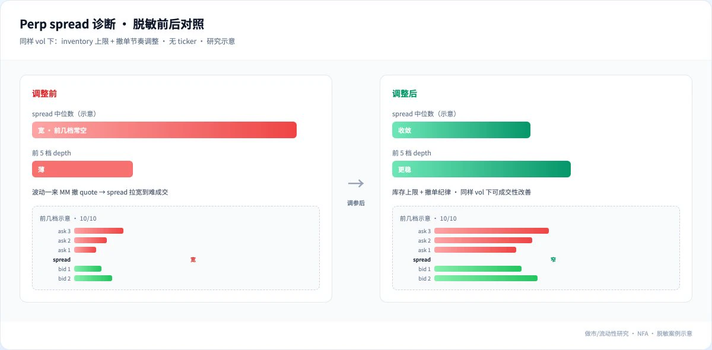Click the 'spread' row label in the 调整前 card

tap(62, 259)
